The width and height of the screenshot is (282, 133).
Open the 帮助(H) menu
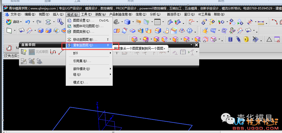pyautogui.click(x=219, y=14)
